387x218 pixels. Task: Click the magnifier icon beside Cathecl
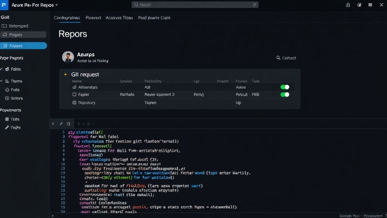point(278,58)
